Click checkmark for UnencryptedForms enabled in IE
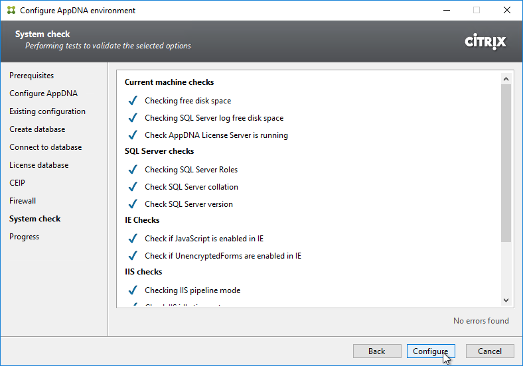The height and width of the screenshot is (366, 523). [133, 256]
